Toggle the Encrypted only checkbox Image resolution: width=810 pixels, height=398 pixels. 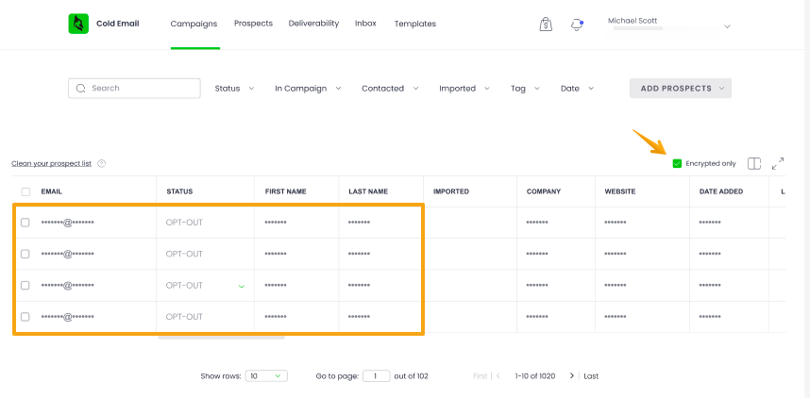[x=677, y=163]
